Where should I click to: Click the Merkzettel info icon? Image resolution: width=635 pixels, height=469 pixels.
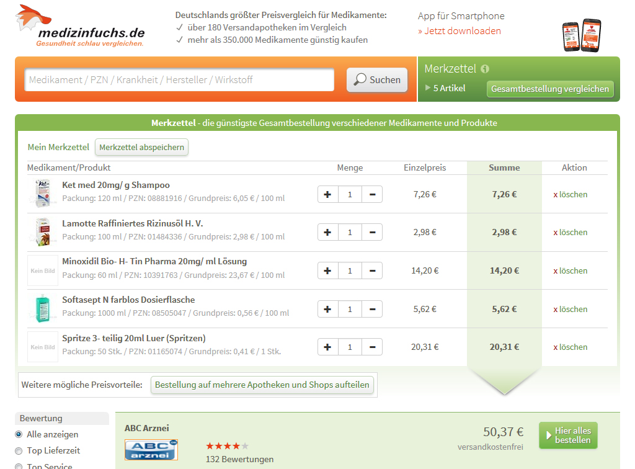coord(485,69)
